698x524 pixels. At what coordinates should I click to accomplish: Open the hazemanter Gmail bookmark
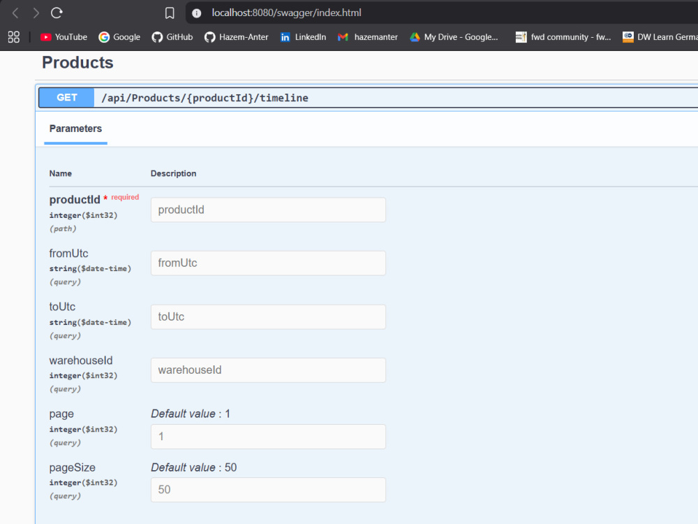pos(368,37)
